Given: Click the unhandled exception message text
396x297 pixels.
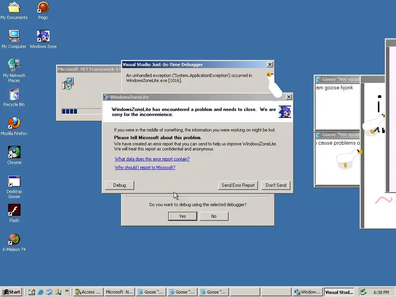Looking at the screenshot, I should (x=189, y=78).
